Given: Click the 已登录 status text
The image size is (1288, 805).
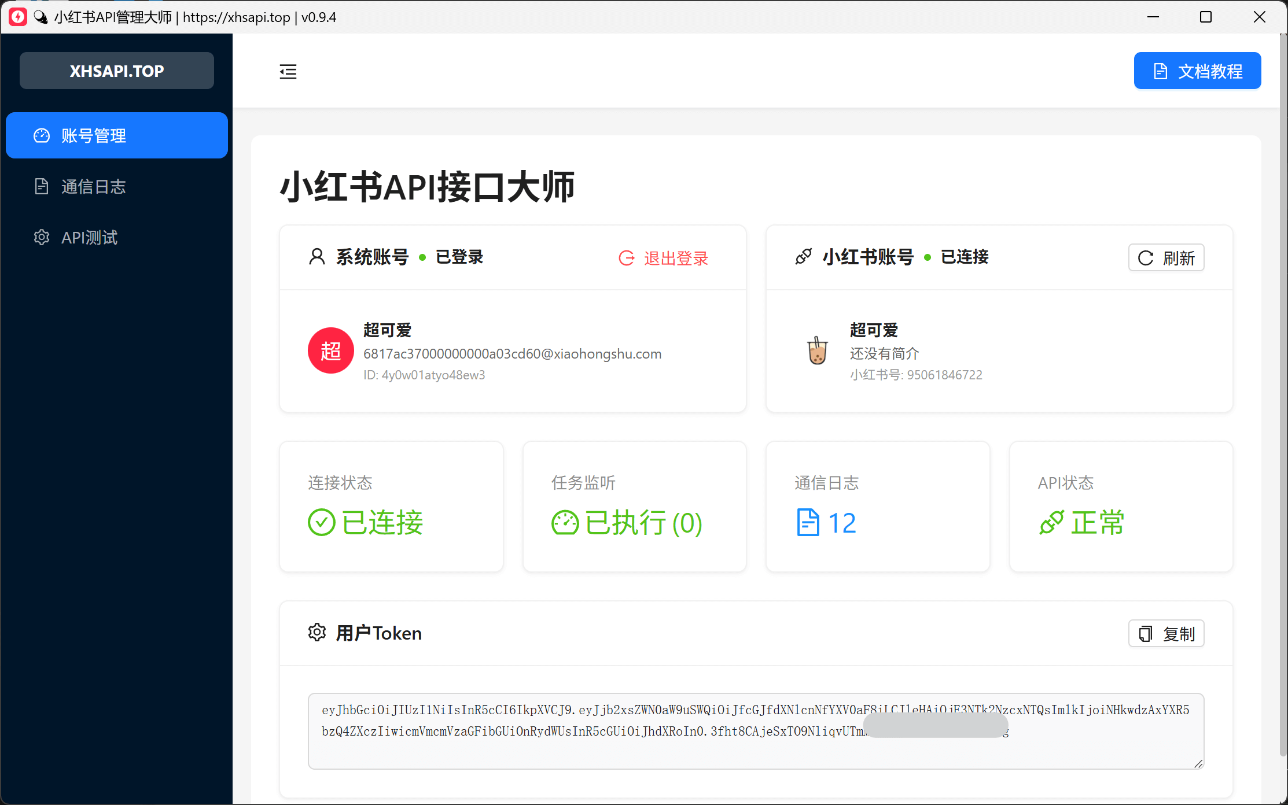Looking at the screenshot, I should point(459,257).
